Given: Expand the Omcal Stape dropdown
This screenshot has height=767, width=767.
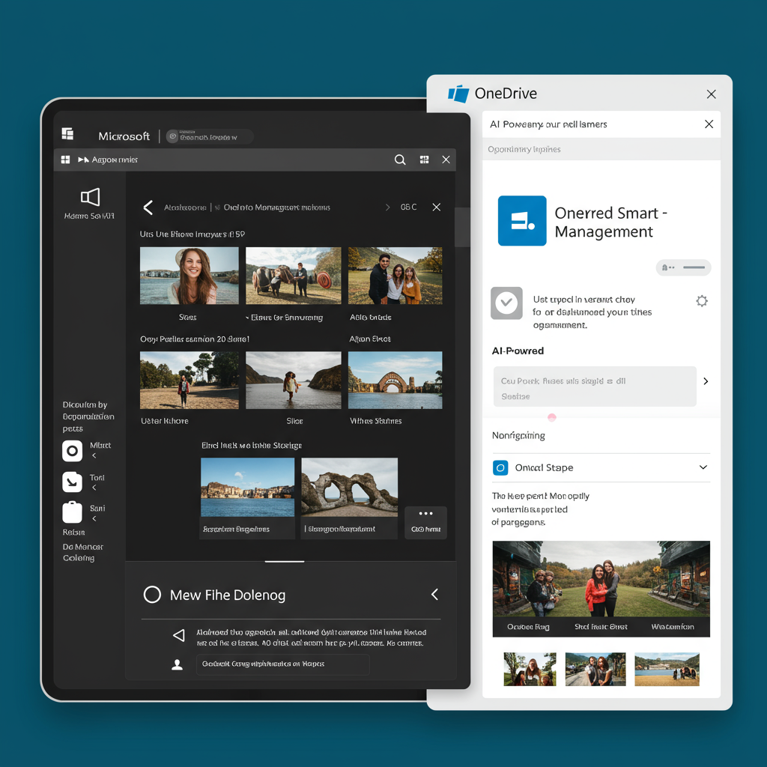Looking at the screenshot, I should coord(703,467).
